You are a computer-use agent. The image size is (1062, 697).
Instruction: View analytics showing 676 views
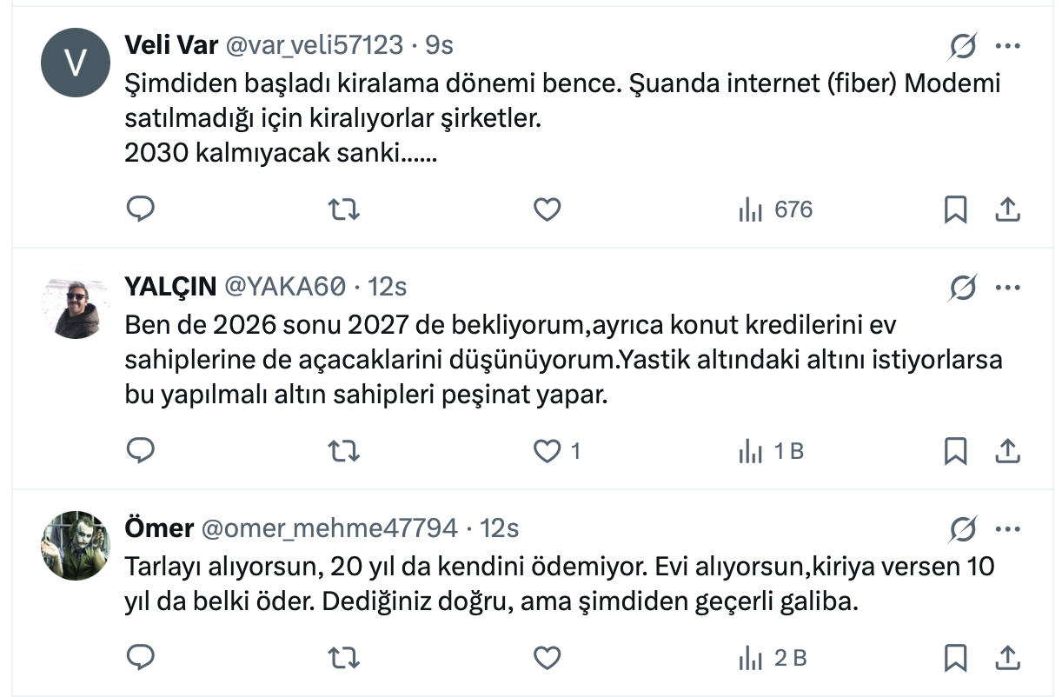(x=775, y=209)
